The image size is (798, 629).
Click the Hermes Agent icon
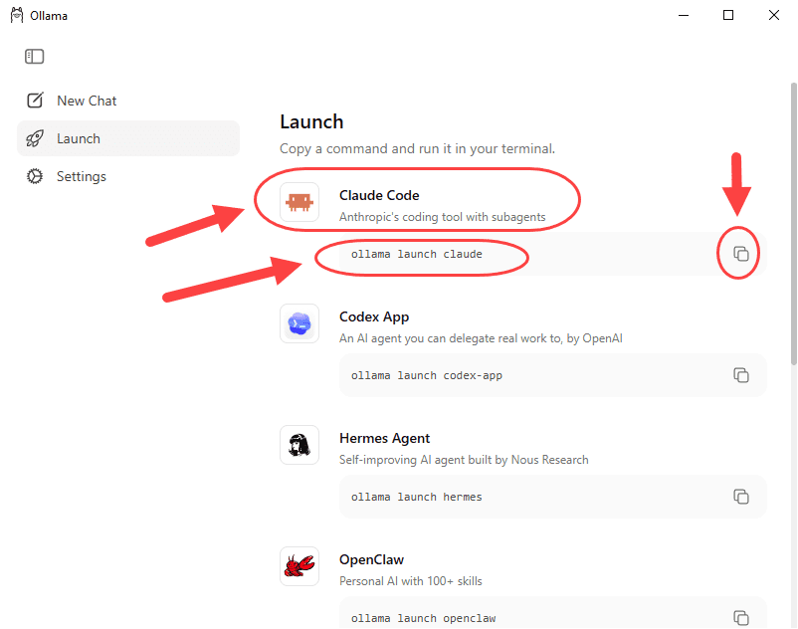click(299, 445)
